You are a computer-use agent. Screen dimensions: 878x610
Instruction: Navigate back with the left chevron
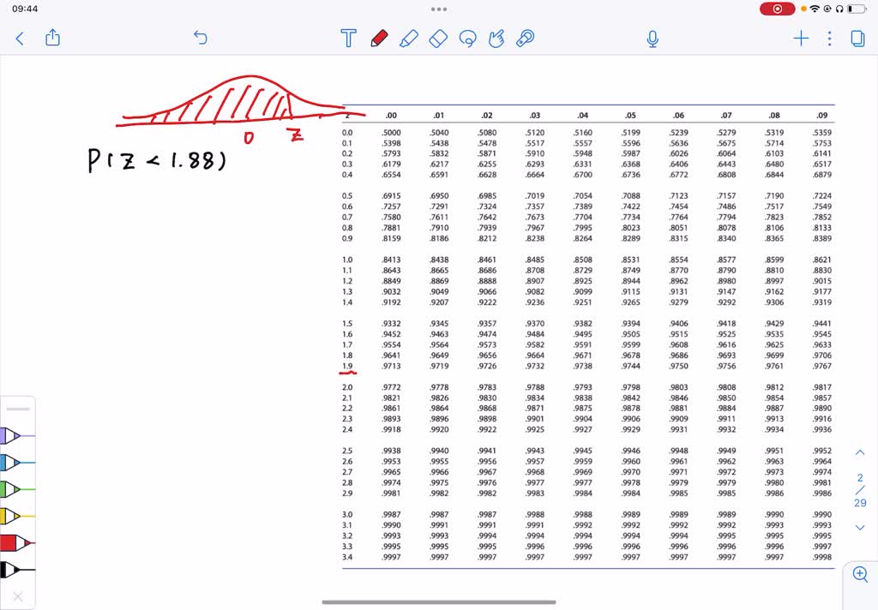pos(19,39)
